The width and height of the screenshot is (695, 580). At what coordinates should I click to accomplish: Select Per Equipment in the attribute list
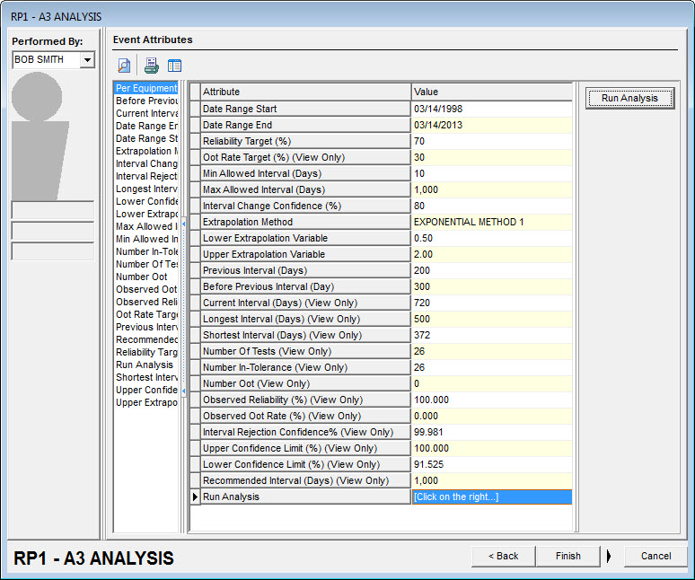pos(146,89)
